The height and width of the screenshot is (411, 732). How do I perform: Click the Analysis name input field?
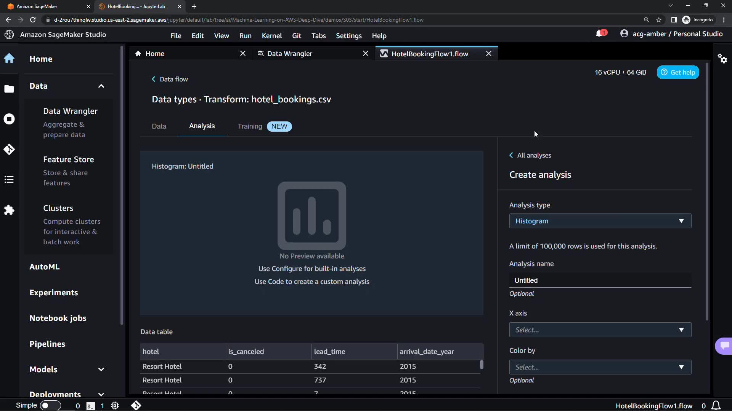point(600,280)
